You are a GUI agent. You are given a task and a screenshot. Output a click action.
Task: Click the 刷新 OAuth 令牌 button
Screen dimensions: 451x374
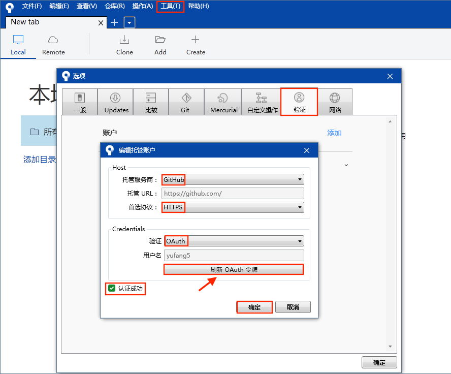(234, 269)
